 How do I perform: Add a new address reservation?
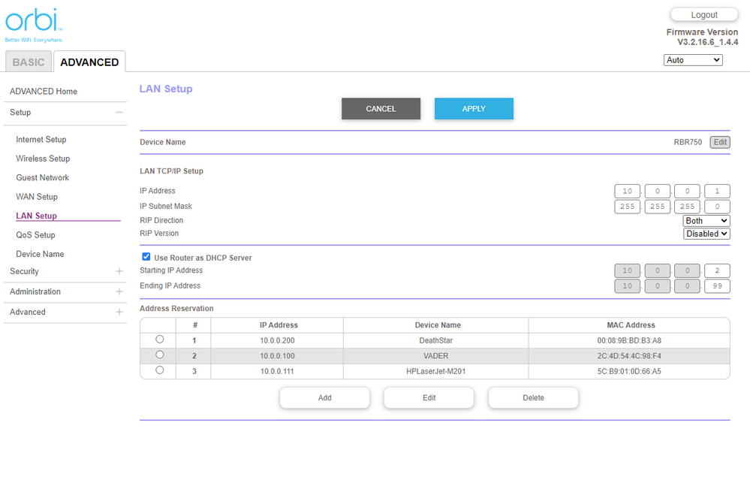click(324, 398)
